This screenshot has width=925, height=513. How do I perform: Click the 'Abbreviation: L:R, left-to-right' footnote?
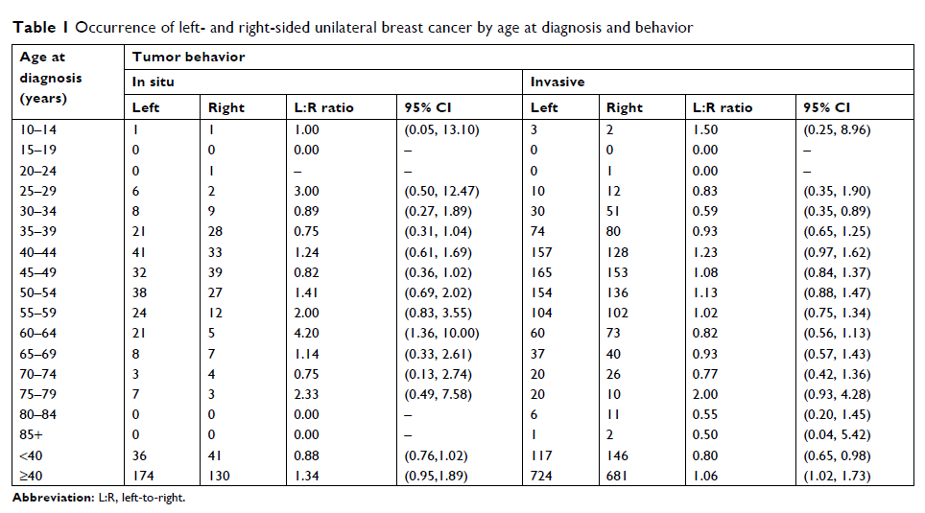click(x=98, y=500)
